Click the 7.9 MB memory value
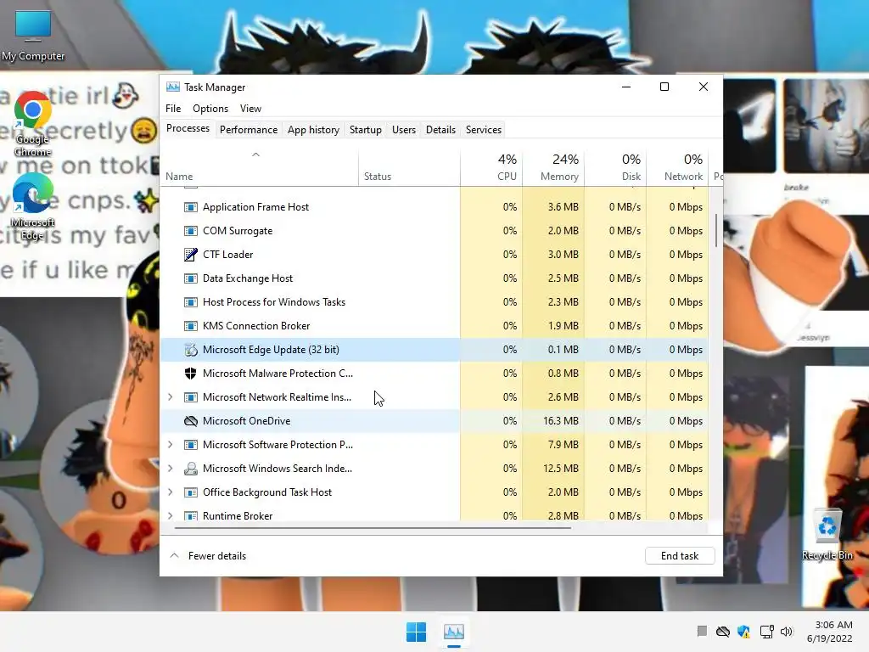Viewport: 869px width, 652px height. (x=563, y=445)
